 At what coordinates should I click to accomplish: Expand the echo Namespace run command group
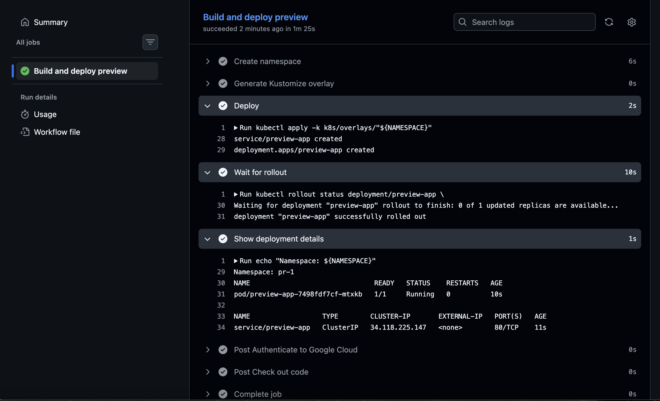tap(236, 261)
